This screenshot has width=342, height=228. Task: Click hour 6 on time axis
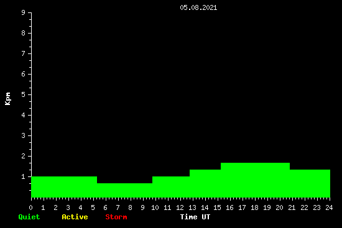(x=105, y=207)
